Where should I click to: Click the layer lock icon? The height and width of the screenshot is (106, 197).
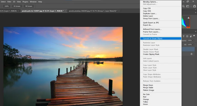point(191,54)
